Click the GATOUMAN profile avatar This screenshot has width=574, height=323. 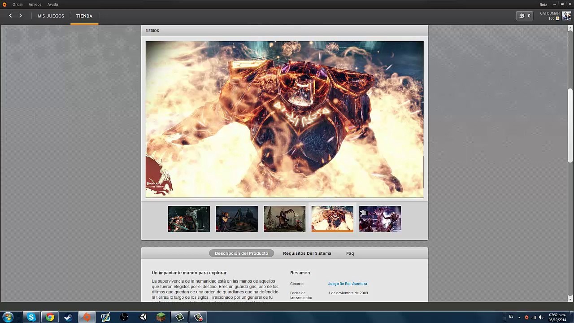click(566, 16)
